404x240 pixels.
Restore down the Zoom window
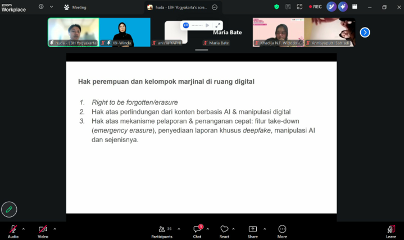384,7
